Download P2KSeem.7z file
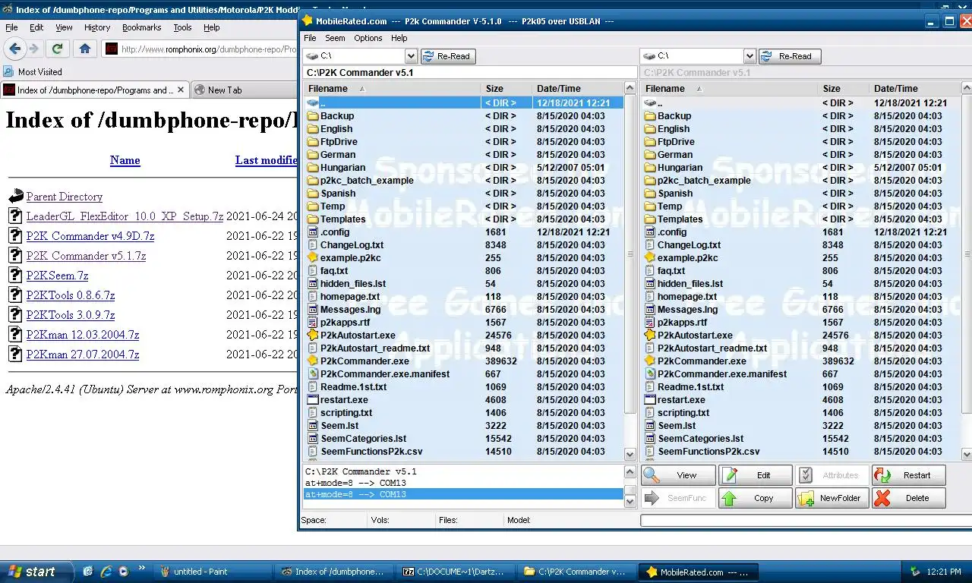The image size is (972, 583). tap(57, 276)
